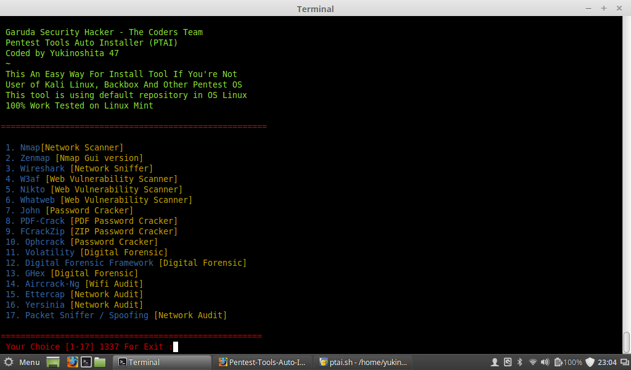Click the '17. Packet Sniffer / Spoofing' line

116,315
